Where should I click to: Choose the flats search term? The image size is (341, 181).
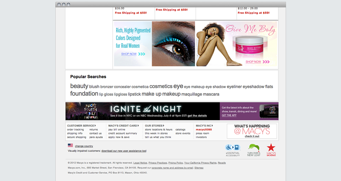[x=269, y=87]
